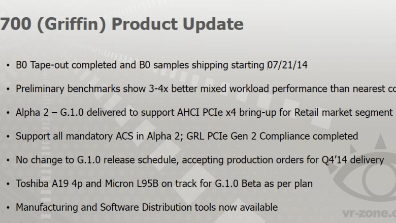
Task: Click the slide title 'Product Update'
Action: coord(177,24)
